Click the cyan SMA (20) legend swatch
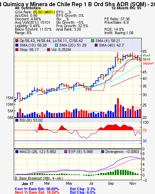This screenshot has height=194, width=155. tap(56, 45)
